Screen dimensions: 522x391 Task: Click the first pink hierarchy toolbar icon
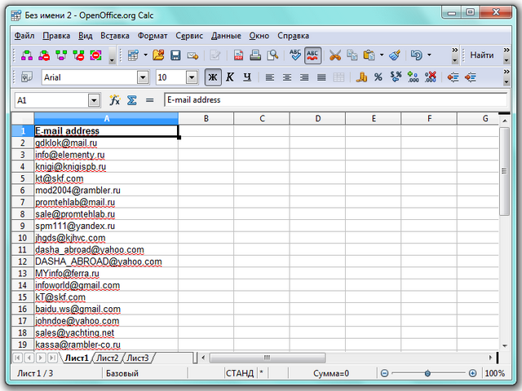(x=27, y=55)
